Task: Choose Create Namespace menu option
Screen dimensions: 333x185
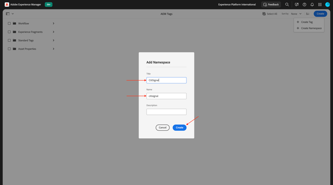Action: coord(309,28)
